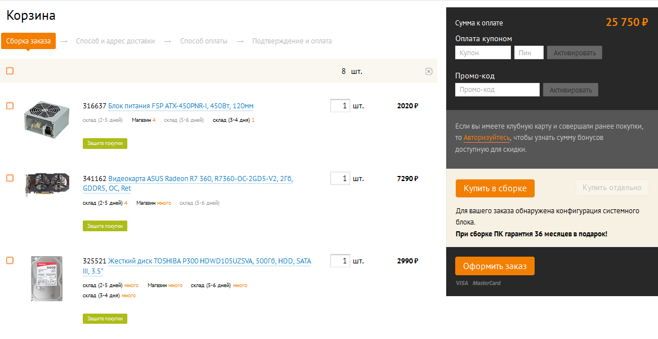Click quantity field for TOSHIBA P300 drive
Screen dimensions: 658x339
(340, 261)
